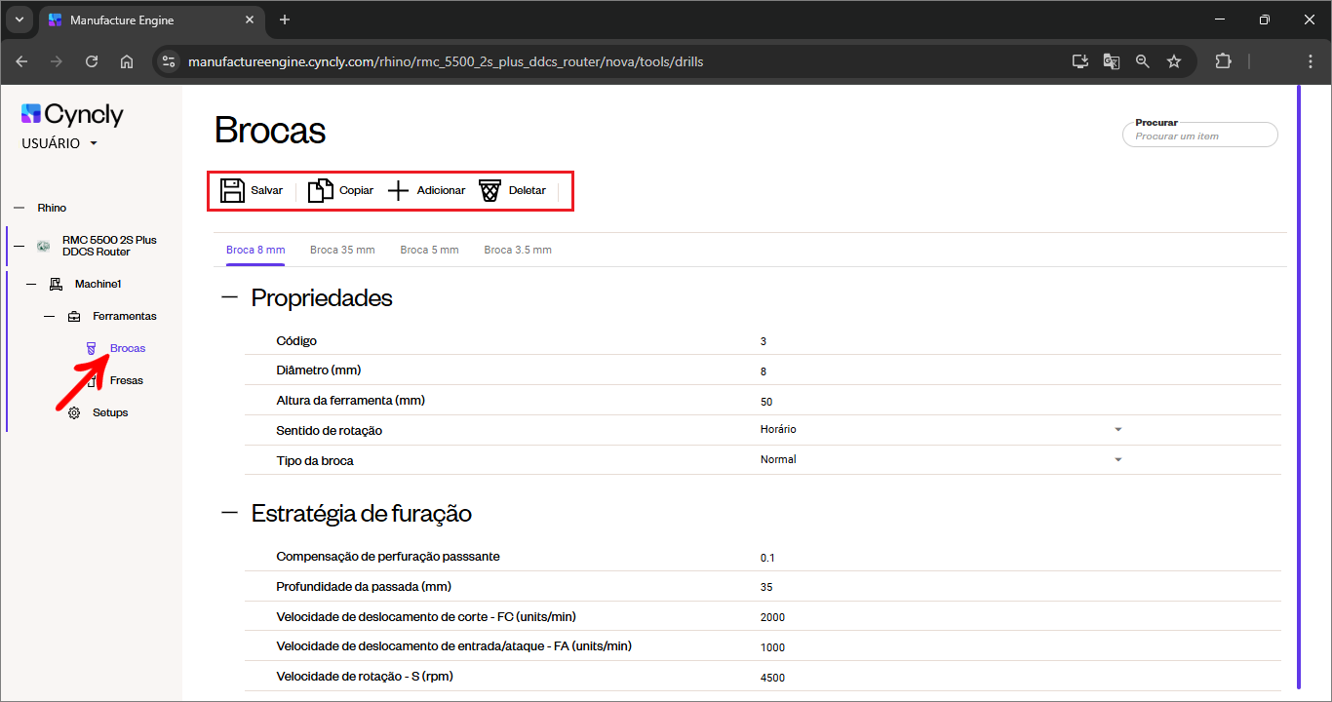This screenshot has height=702, width=1332.
Task: Select the Setups gear icon in sidebar
Action: (x=74, y=412)
